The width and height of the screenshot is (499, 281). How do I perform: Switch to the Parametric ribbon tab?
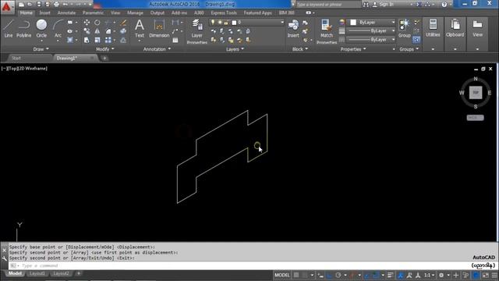click(93, 12)
